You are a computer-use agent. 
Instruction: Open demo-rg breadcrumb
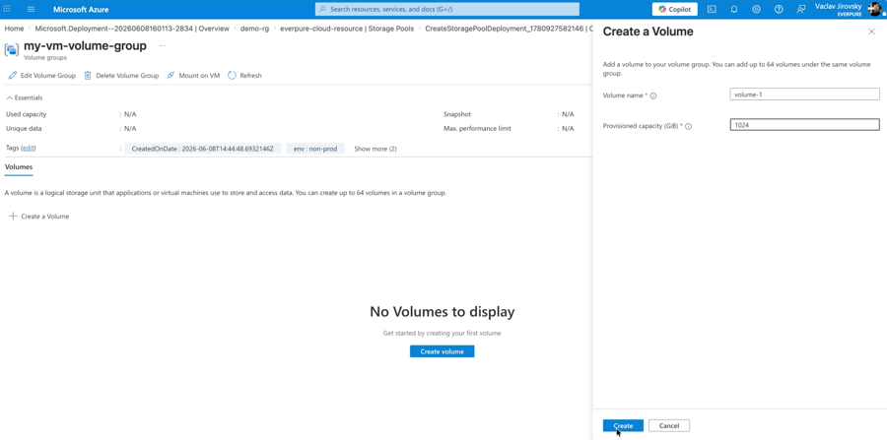point(254,29)
